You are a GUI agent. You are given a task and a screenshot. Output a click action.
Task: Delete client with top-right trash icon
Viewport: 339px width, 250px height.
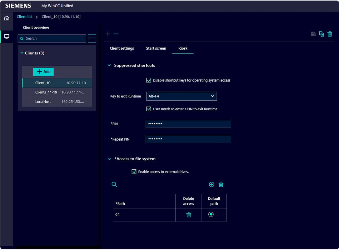[x=330, y=34]
